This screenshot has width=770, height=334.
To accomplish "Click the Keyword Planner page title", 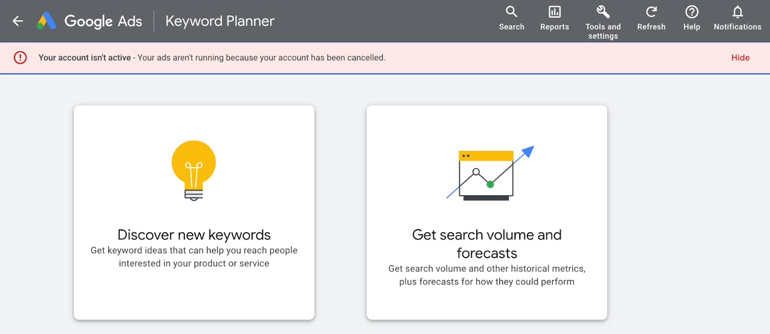I will click(220, 21).
